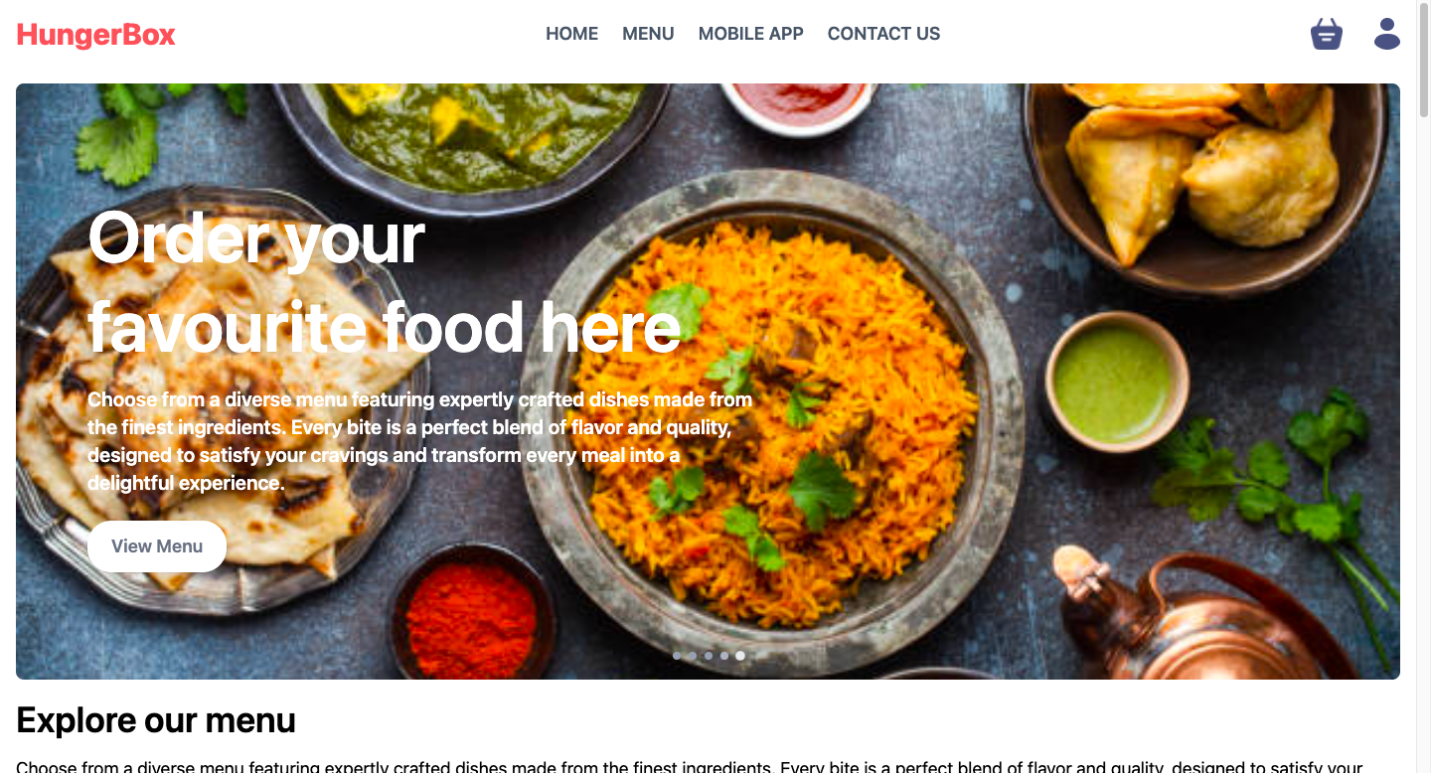
Task: Open the MENU nav link
Action: pos(648,34)
